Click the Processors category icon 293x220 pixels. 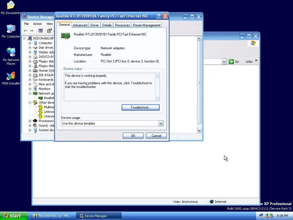click(35, 121)
